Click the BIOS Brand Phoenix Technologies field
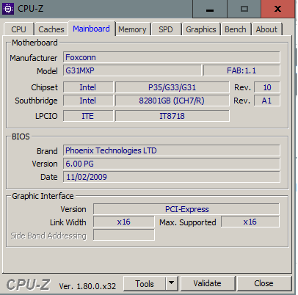This screenshot has width=298, height=295. 172,150
